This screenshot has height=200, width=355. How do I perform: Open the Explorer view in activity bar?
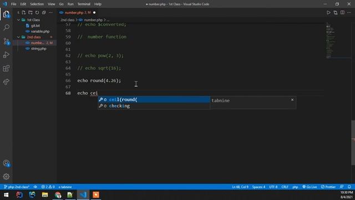click(x=6, y=14)
